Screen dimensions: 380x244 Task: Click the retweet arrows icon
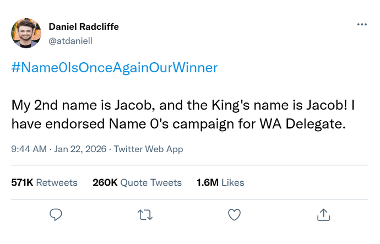click(145, 214)
